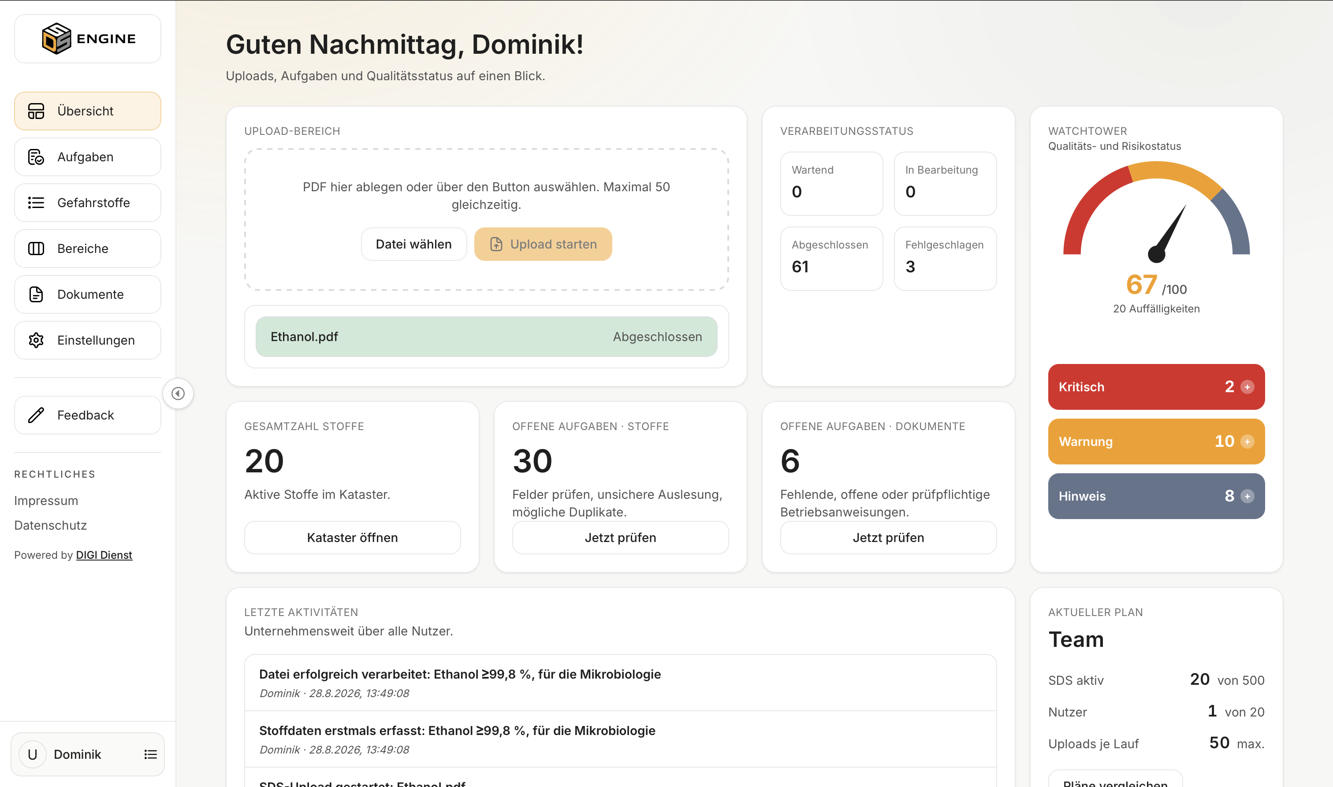Viewport: 1333px width, 787px height.
Task: Click the Feedback pencil icon
Action: (36, 415)
